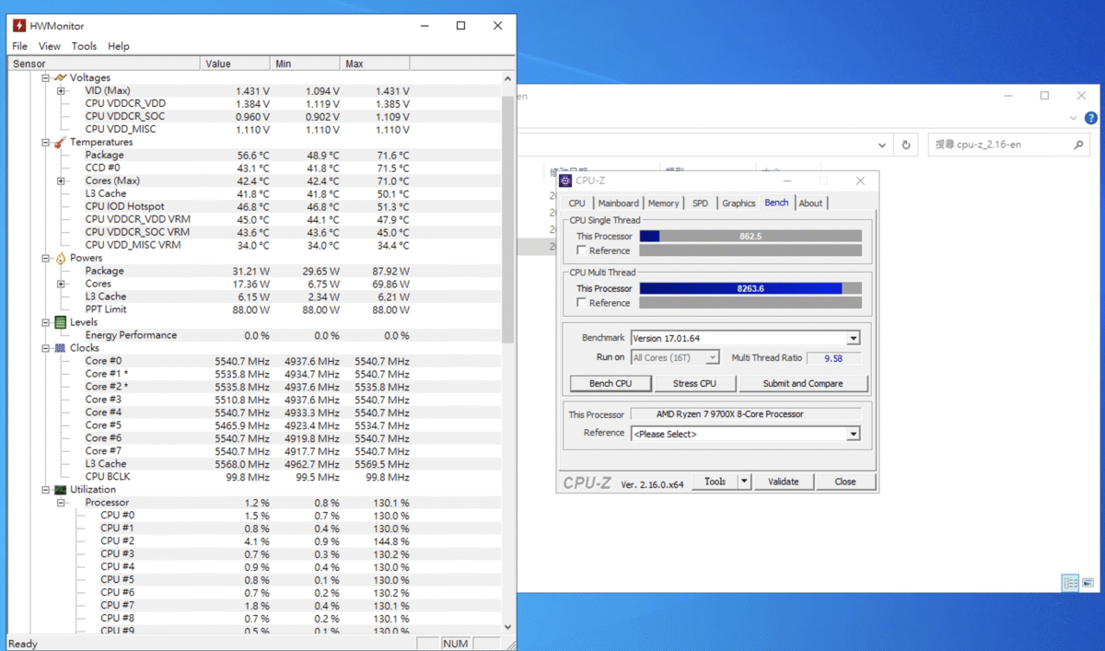Open the Tools menu in HWMonitor

[84, 46]
